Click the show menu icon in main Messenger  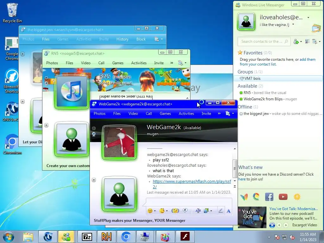[315, 41]
